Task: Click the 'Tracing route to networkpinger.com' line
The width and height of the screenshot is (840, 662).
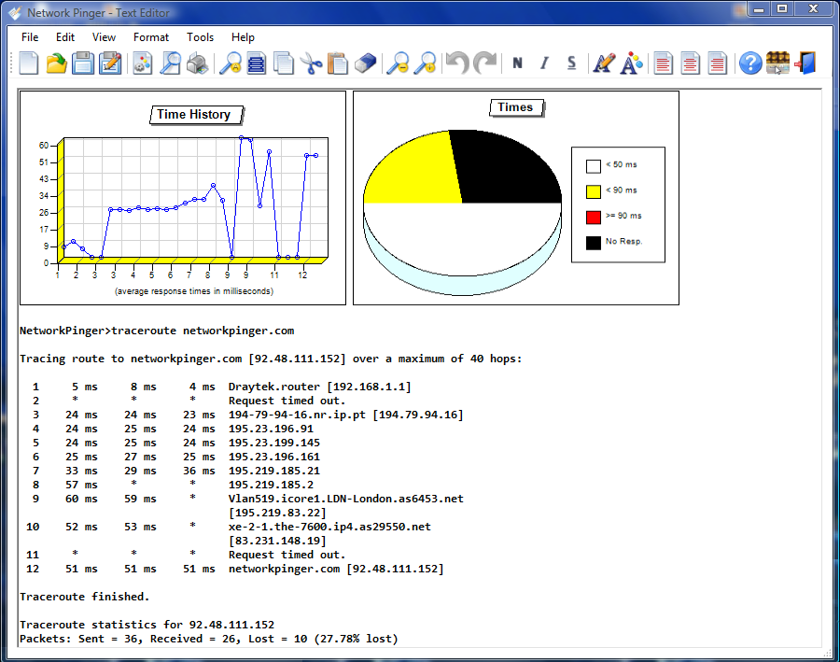Action: 271,359
